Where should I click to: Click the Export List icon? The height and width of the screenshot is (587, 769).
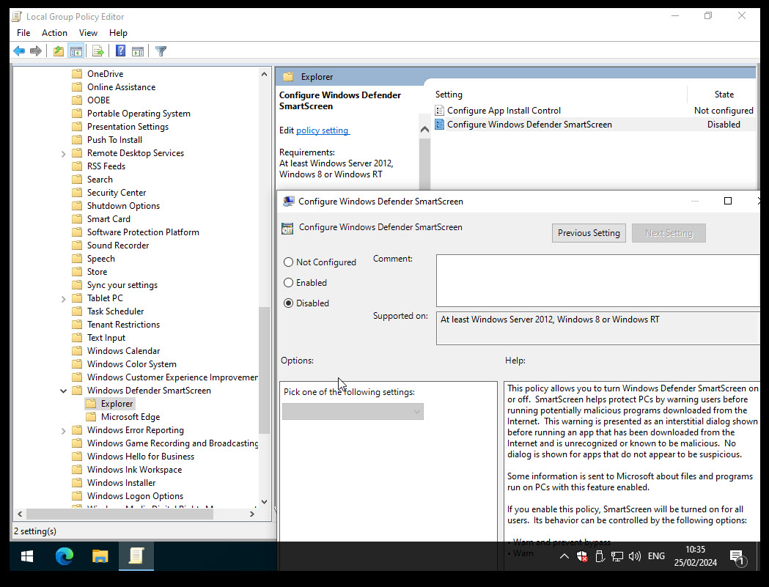point(97,51)
